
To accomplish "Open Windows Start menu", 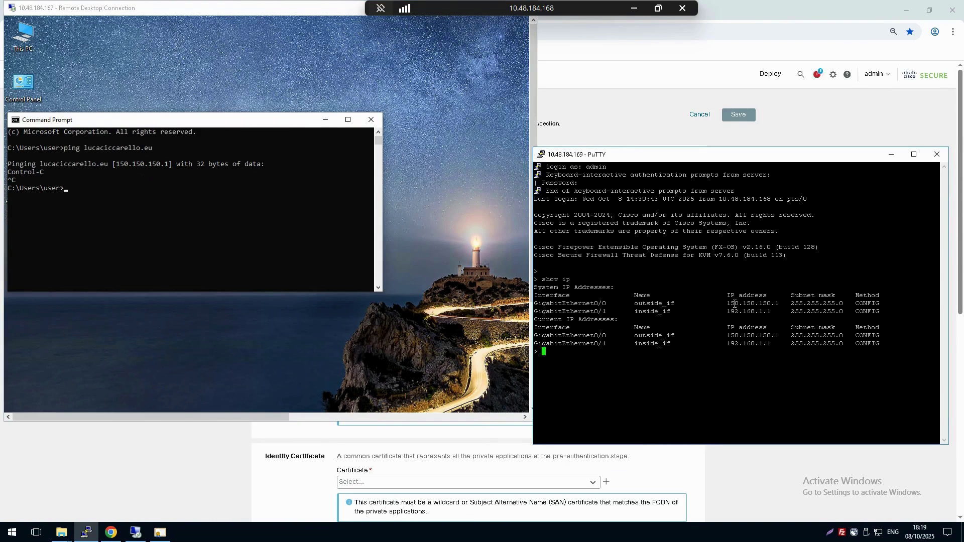I will [x=12, y=532].
